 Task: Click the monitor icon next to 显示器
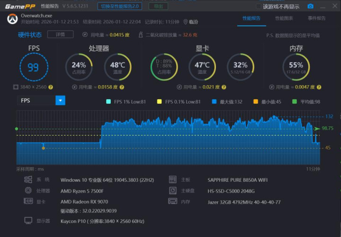pyautogui.click(x=28, y=220)
